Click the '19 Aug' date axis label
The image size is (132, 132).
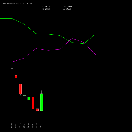16,125
